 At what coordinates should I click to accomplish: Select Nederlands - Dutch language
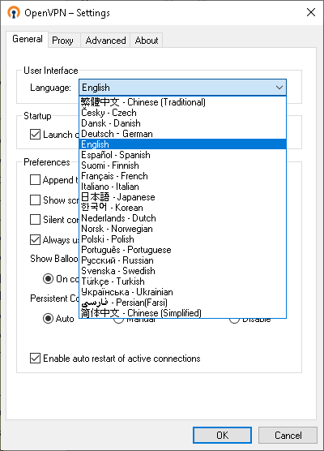tap(183, 218)
